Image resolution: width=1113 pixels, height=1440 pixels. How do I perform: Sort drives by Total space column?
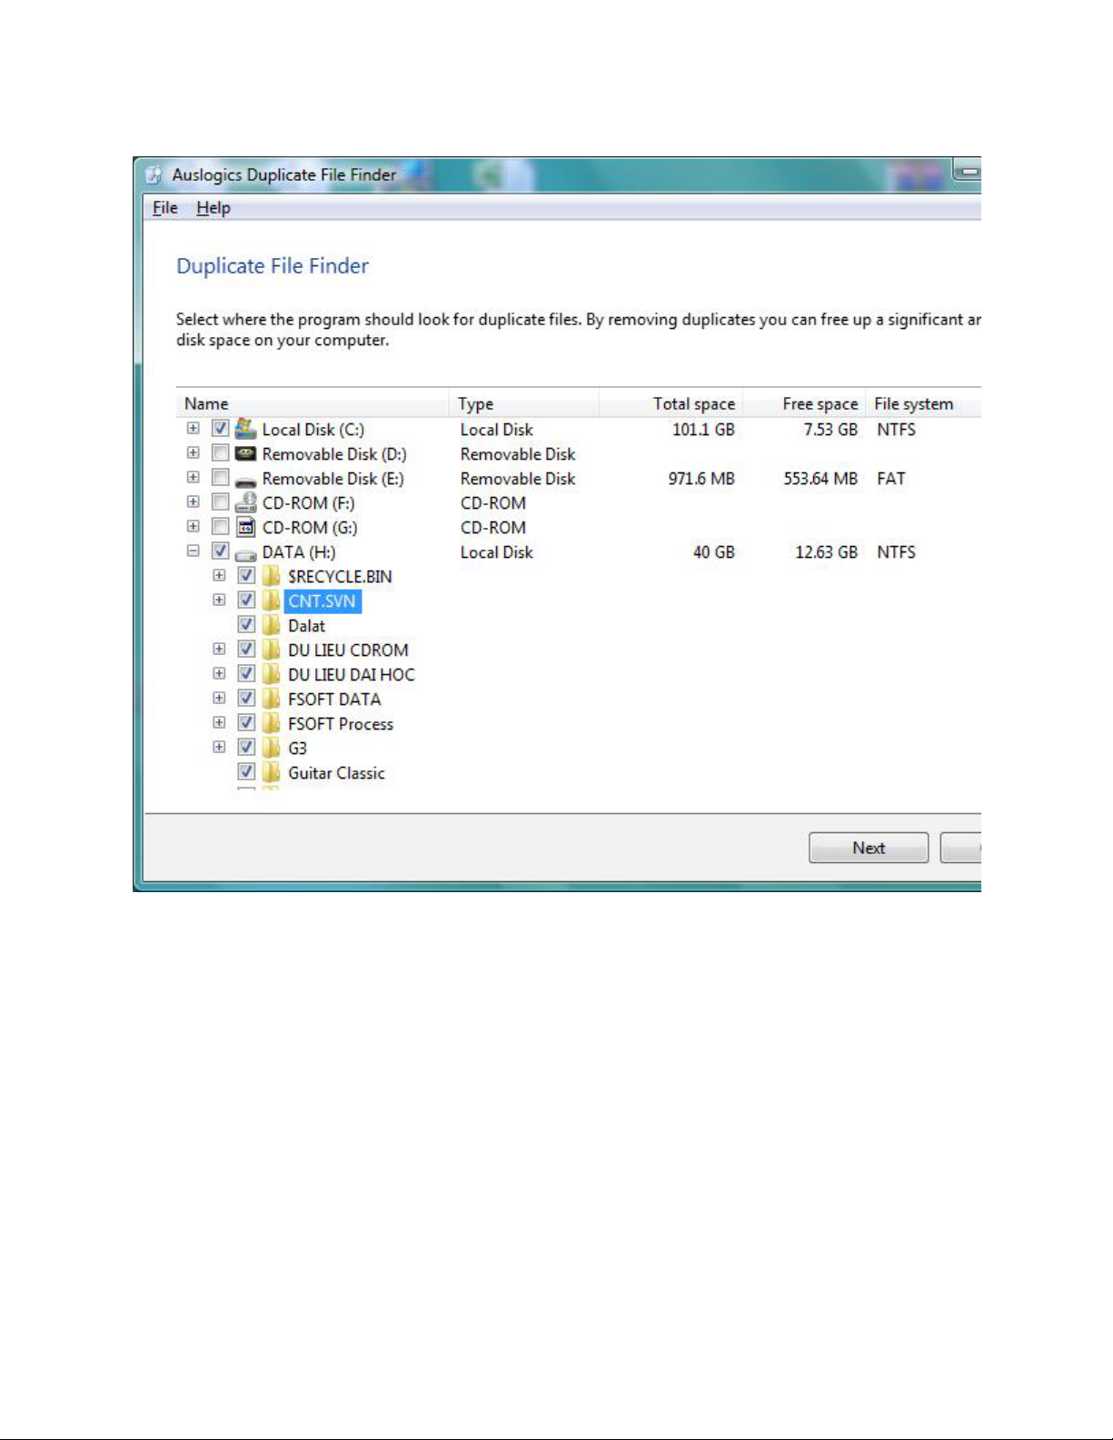(x=693, y=403)
